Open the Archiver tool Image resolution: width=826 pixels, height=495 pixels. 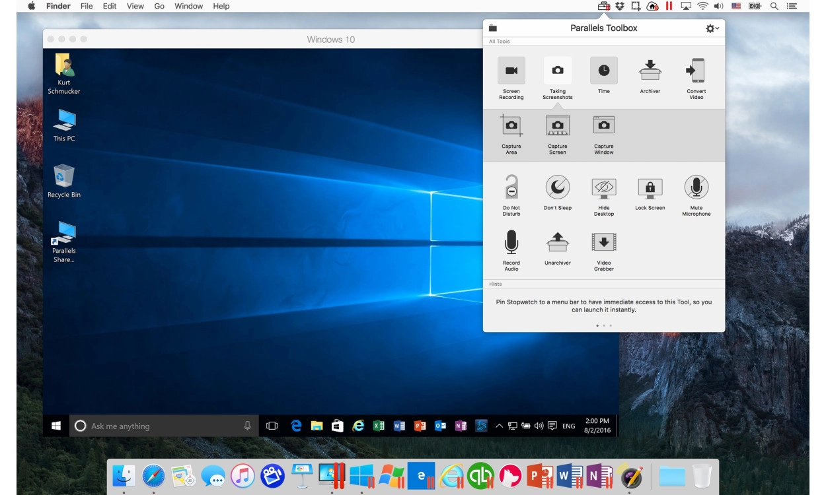click(650, 71)
